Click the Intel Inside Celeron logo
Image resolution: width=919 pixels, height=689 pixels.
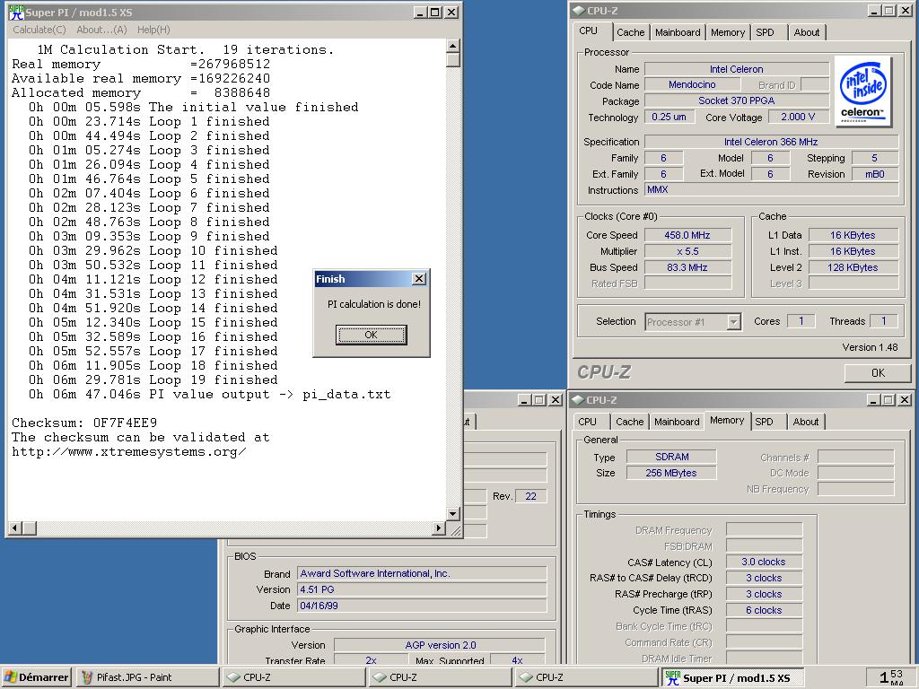(862, 92)
